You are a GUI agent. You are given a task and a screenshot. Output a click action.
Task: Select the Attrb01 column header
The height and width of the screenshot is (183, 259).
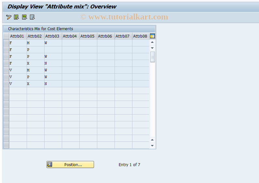click(18, 36)
